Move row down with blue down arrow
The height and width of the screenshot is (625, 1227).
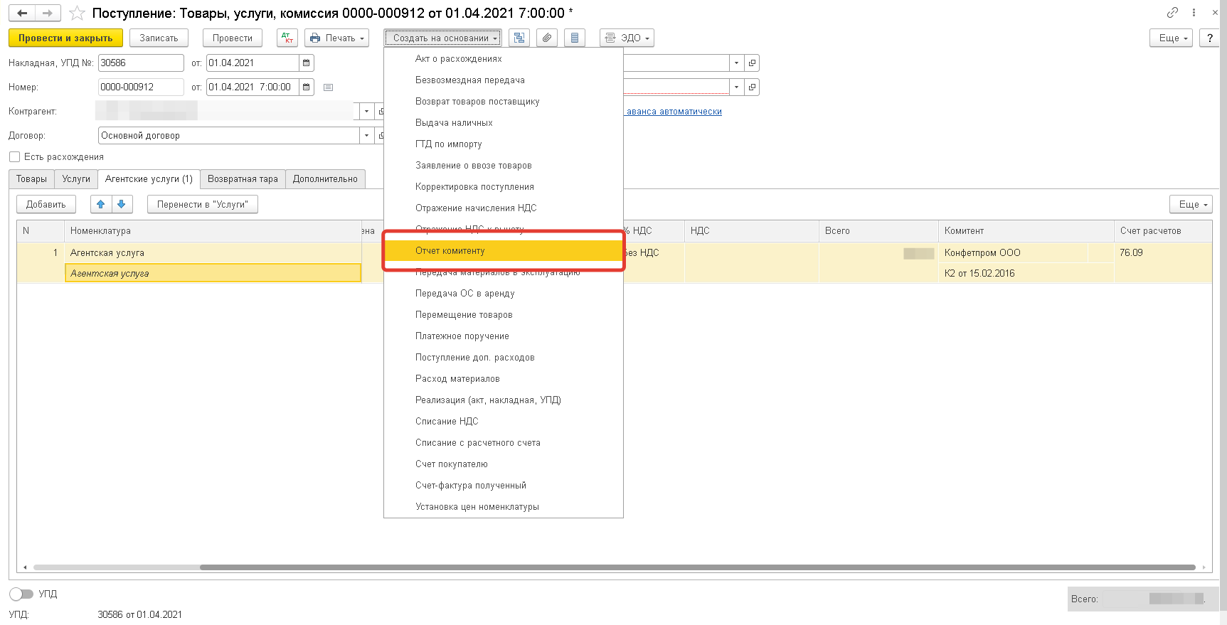(x=121, y=204)
